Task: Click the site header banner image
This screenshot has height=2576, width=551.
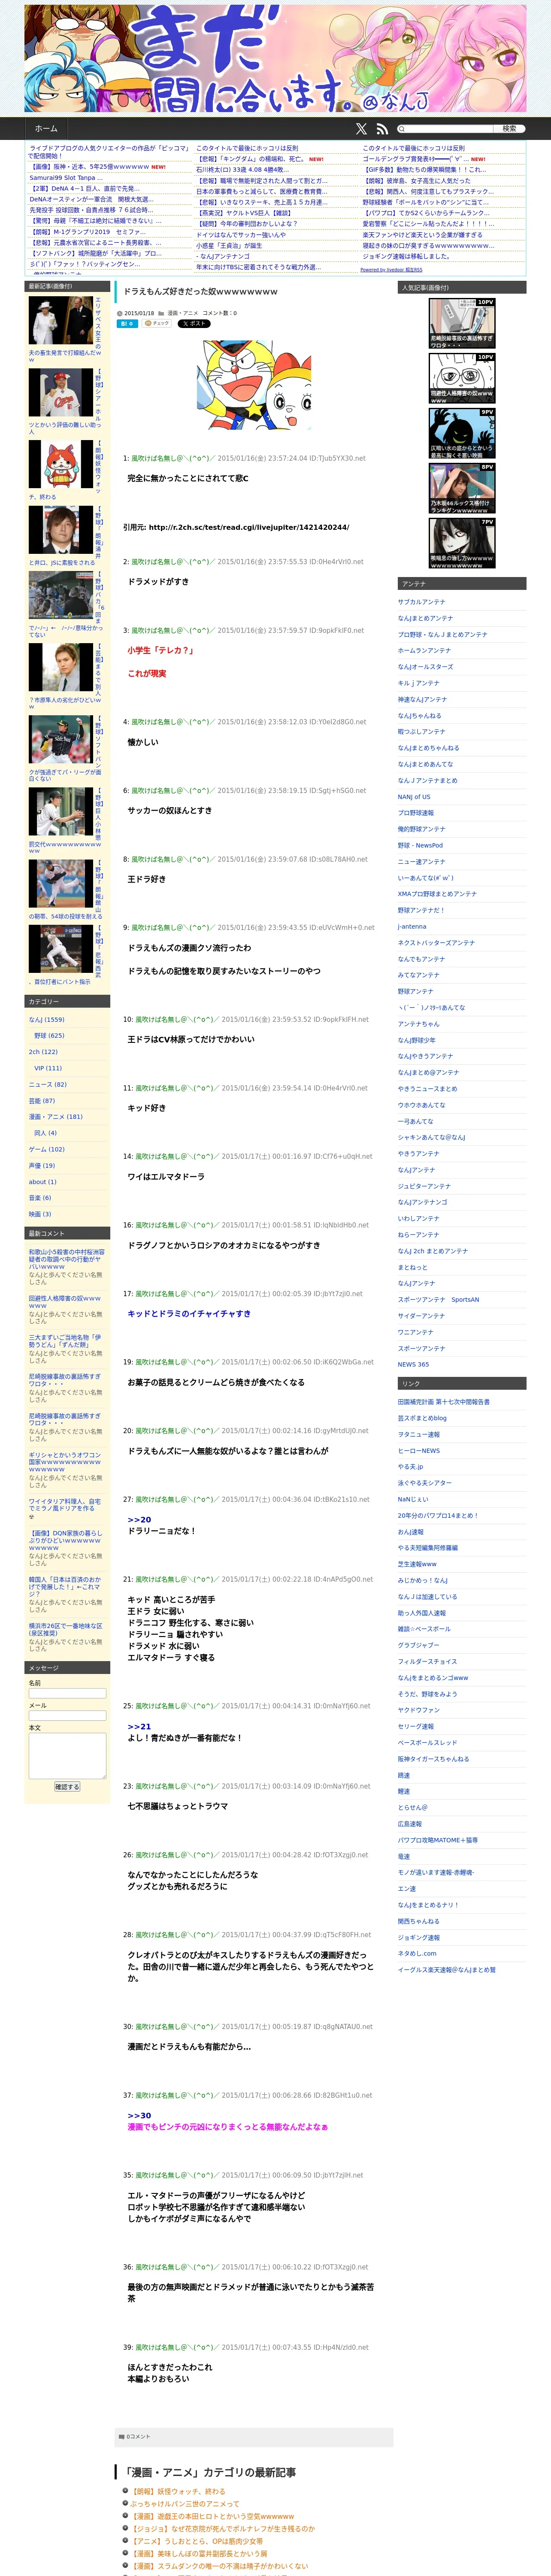Action: pos(275,58)
